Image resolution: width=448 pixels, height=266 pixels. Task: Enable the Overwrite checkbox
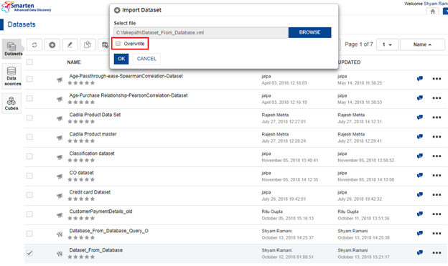(x=118, y=44)
